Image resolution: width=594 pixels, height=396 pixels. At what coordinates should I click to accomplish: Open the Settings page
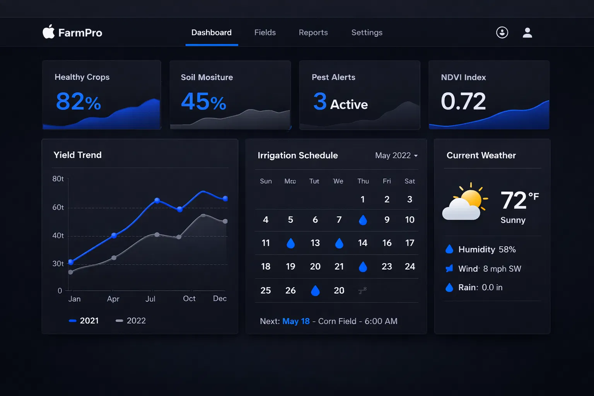367,32
